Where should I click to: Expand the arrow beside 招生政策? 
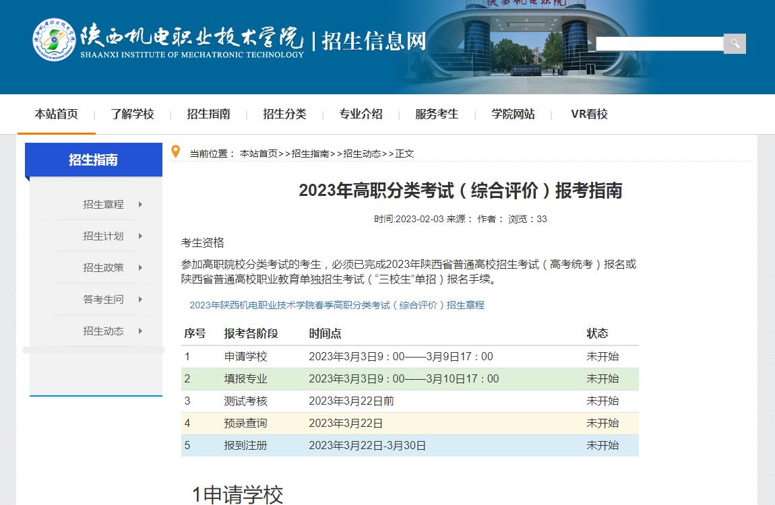pos(140,267)
